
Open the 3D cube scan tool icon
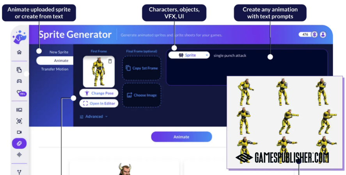pyautogui.click(x=19, y=121)
